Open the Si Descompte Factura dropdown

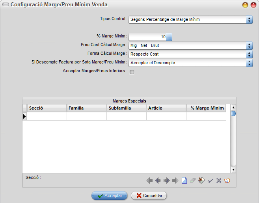click(191, 63)
